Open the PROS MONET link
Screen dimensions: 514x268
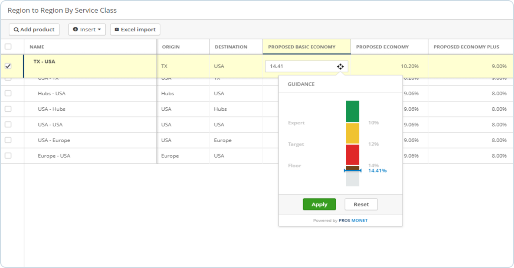coord(353,220)
